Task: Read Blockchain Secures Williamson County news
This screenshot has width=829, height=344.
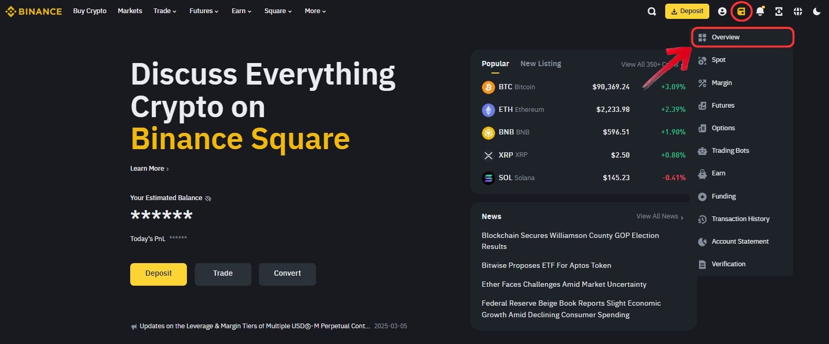Action: (570, 241)
